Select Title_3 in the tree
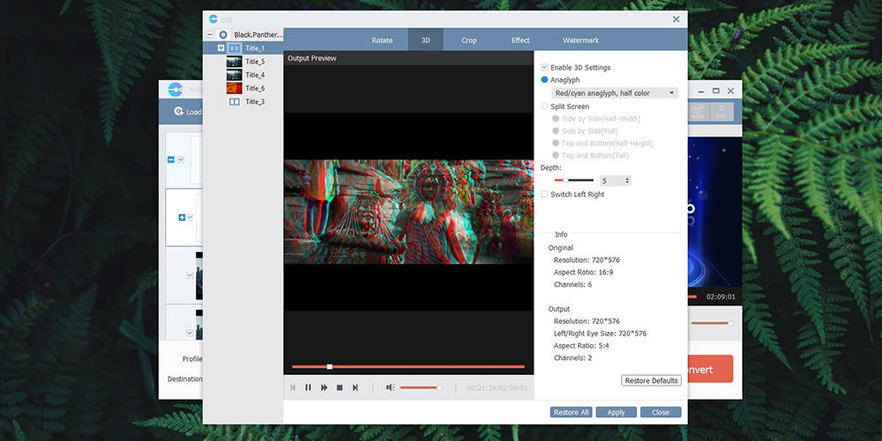 point(255,101)
